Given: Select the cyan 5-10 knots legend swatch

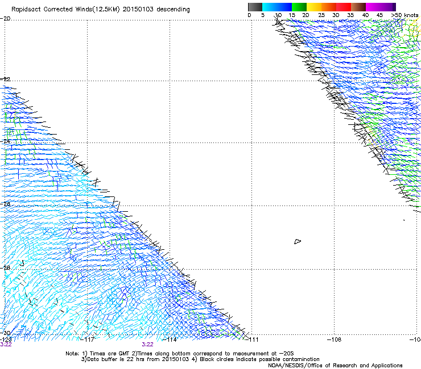Looking at the screenshot, I should point(270,7).
